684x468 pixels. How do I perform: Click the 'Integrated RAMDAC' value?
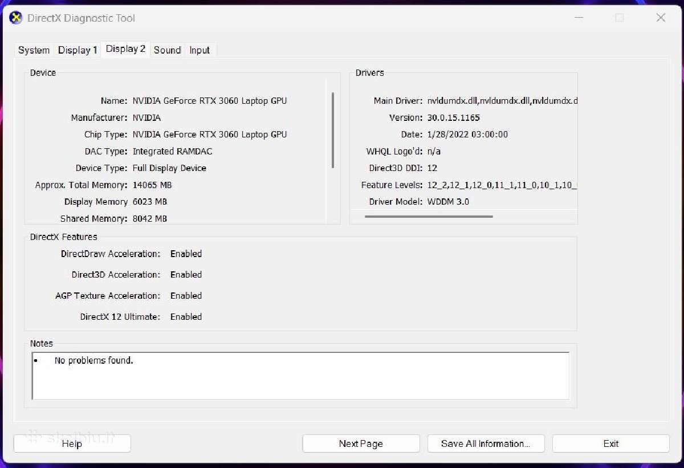pos(173,151)
